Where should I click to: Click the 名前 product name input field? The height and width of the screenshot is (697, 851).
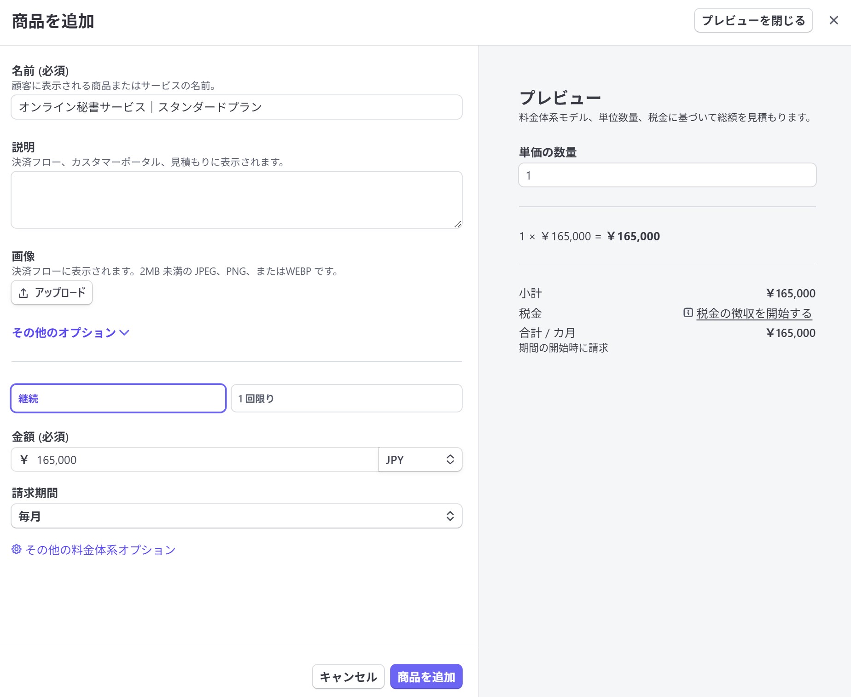236,107
